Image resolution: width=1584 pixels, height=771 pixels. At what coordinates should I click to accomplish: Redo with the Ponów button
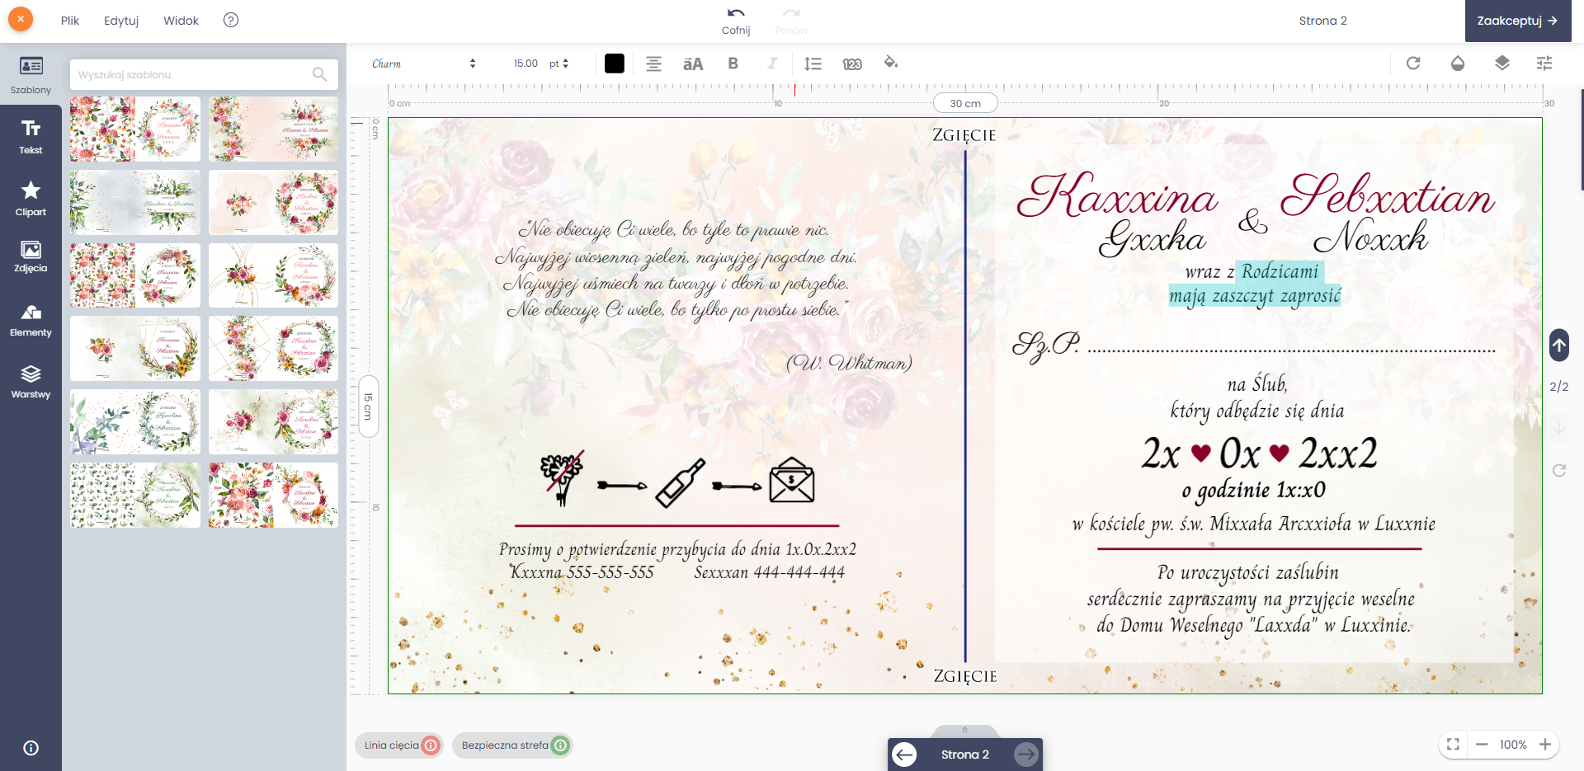[791, 21]
